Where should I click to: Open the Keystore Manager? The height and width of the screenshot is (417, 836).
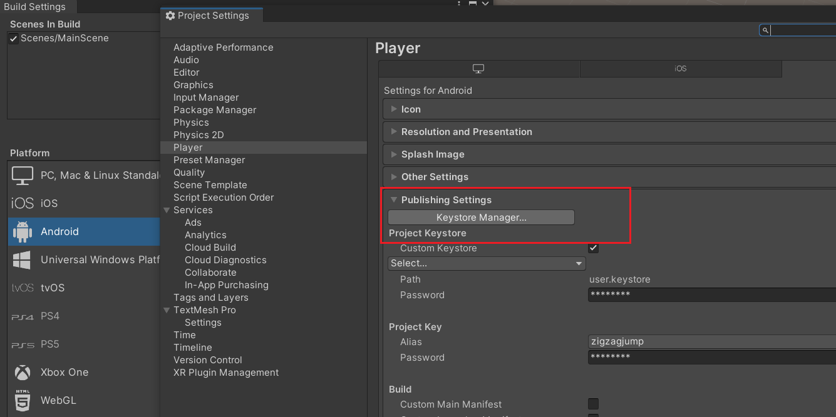pyautogui.click(x=481, y=218)
